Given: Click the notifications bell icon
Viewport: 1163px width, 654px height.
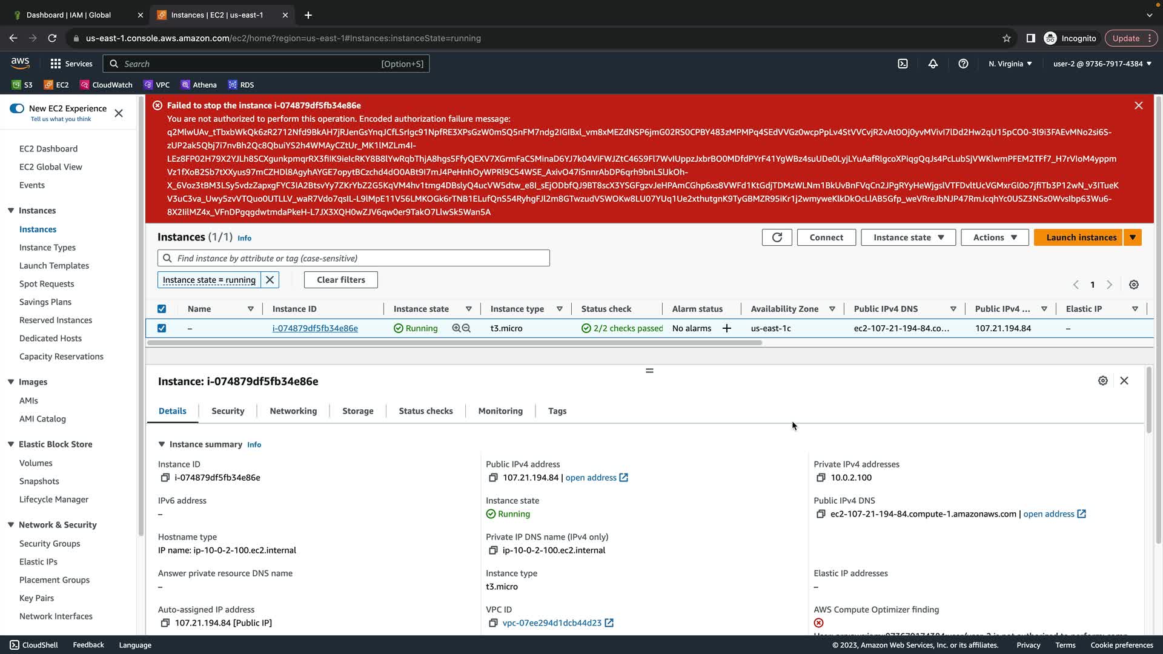Looking at the screenshot, I should [x=933, y=64].
